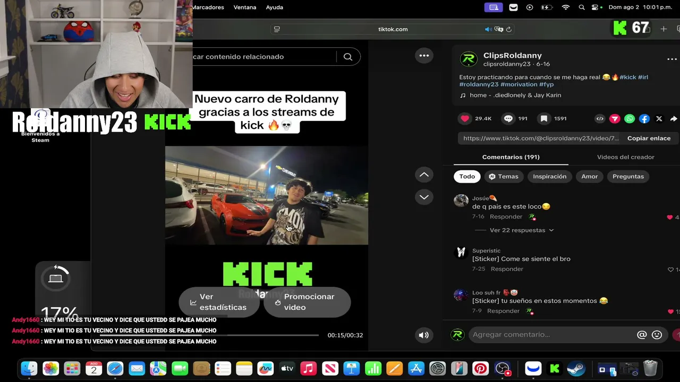Switch to Videos del creador tab
This screenshot has height=382, width=680.
[x=626, y=157]
